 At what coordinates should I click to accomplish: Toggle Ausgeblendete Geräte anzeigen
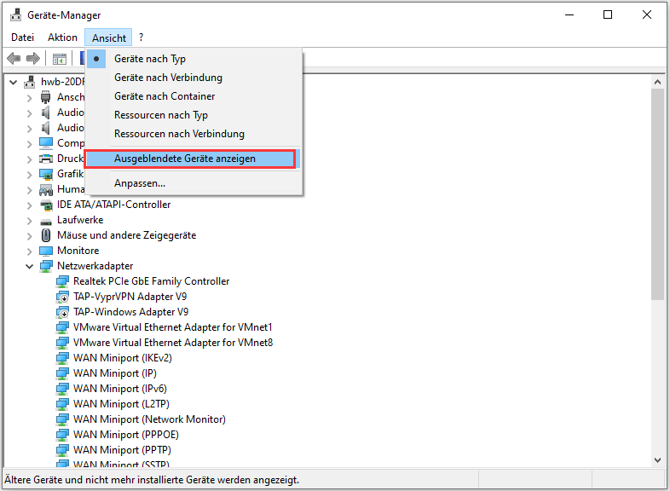185,159
